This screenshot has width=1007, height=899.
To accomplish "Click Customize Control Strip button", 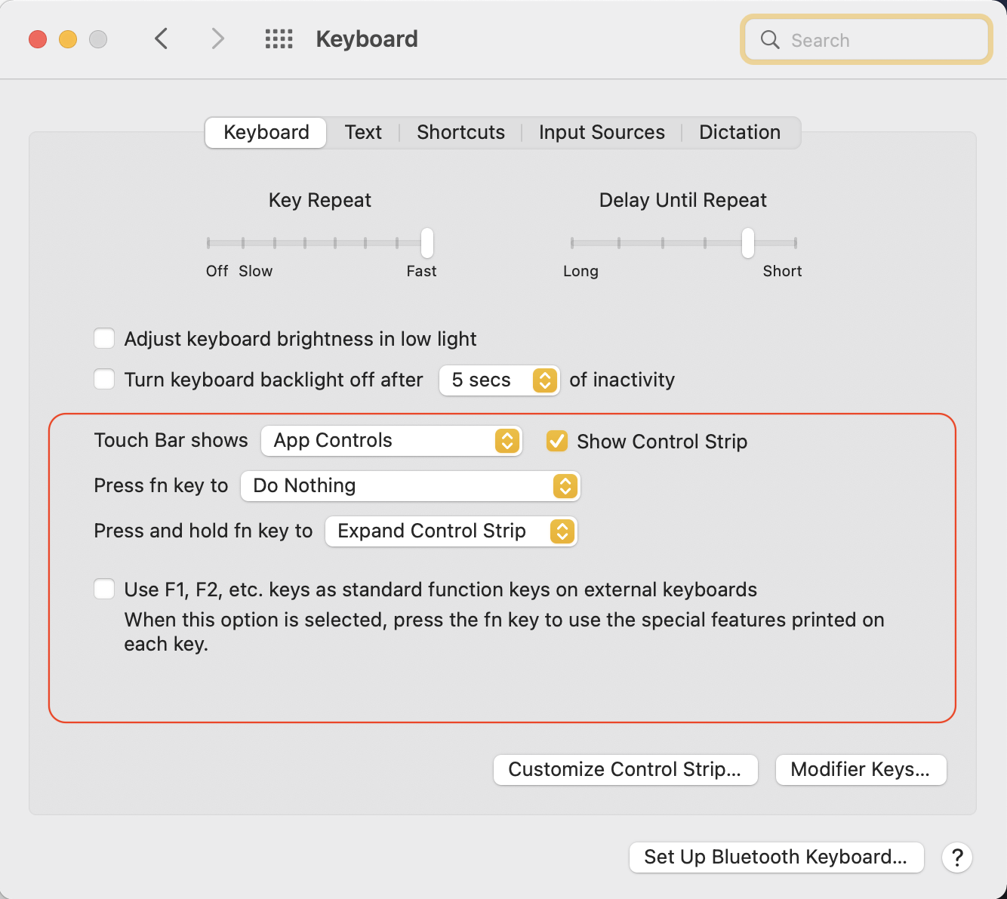I will [625, 770].
